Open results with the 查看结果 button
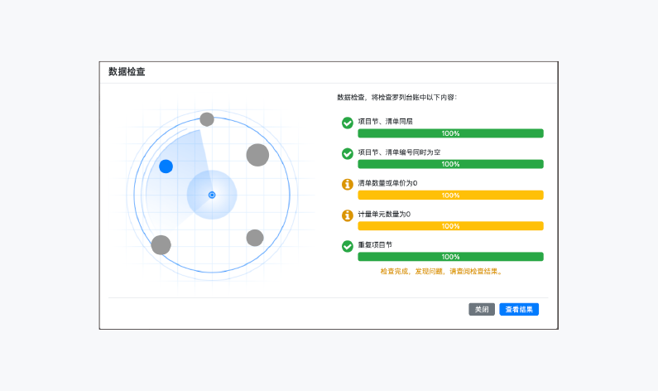Image resolution: width=658 pixels, height=391 pixels. tap(519, 309)
